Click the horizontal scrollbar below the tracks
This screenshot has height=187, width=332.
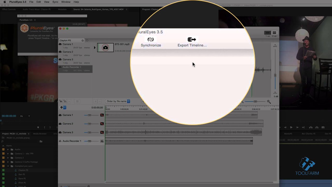pyautogui.click(x=189, y=182)
